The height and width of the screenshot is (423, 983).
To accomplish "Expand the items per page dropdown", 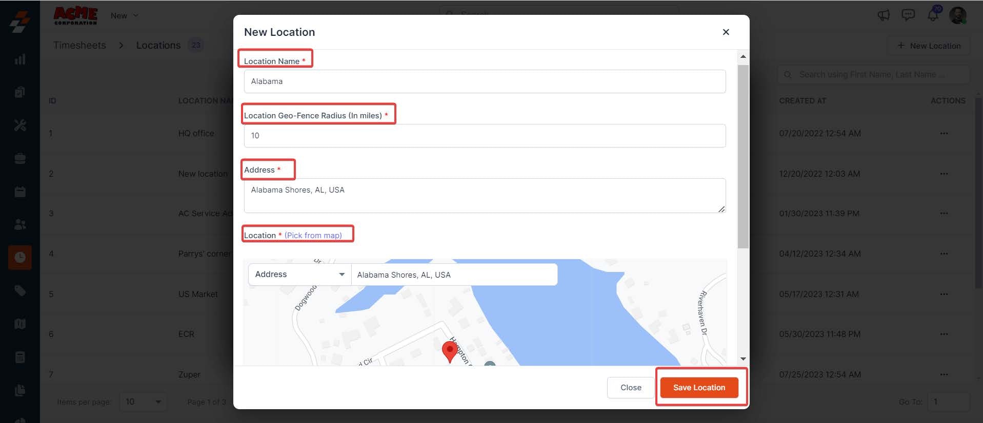I will tap(143, 402).
